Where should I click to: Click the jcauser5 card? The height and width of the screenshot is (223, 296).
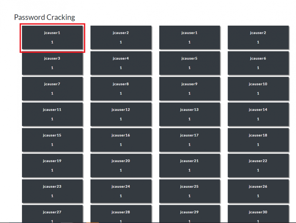190,63
